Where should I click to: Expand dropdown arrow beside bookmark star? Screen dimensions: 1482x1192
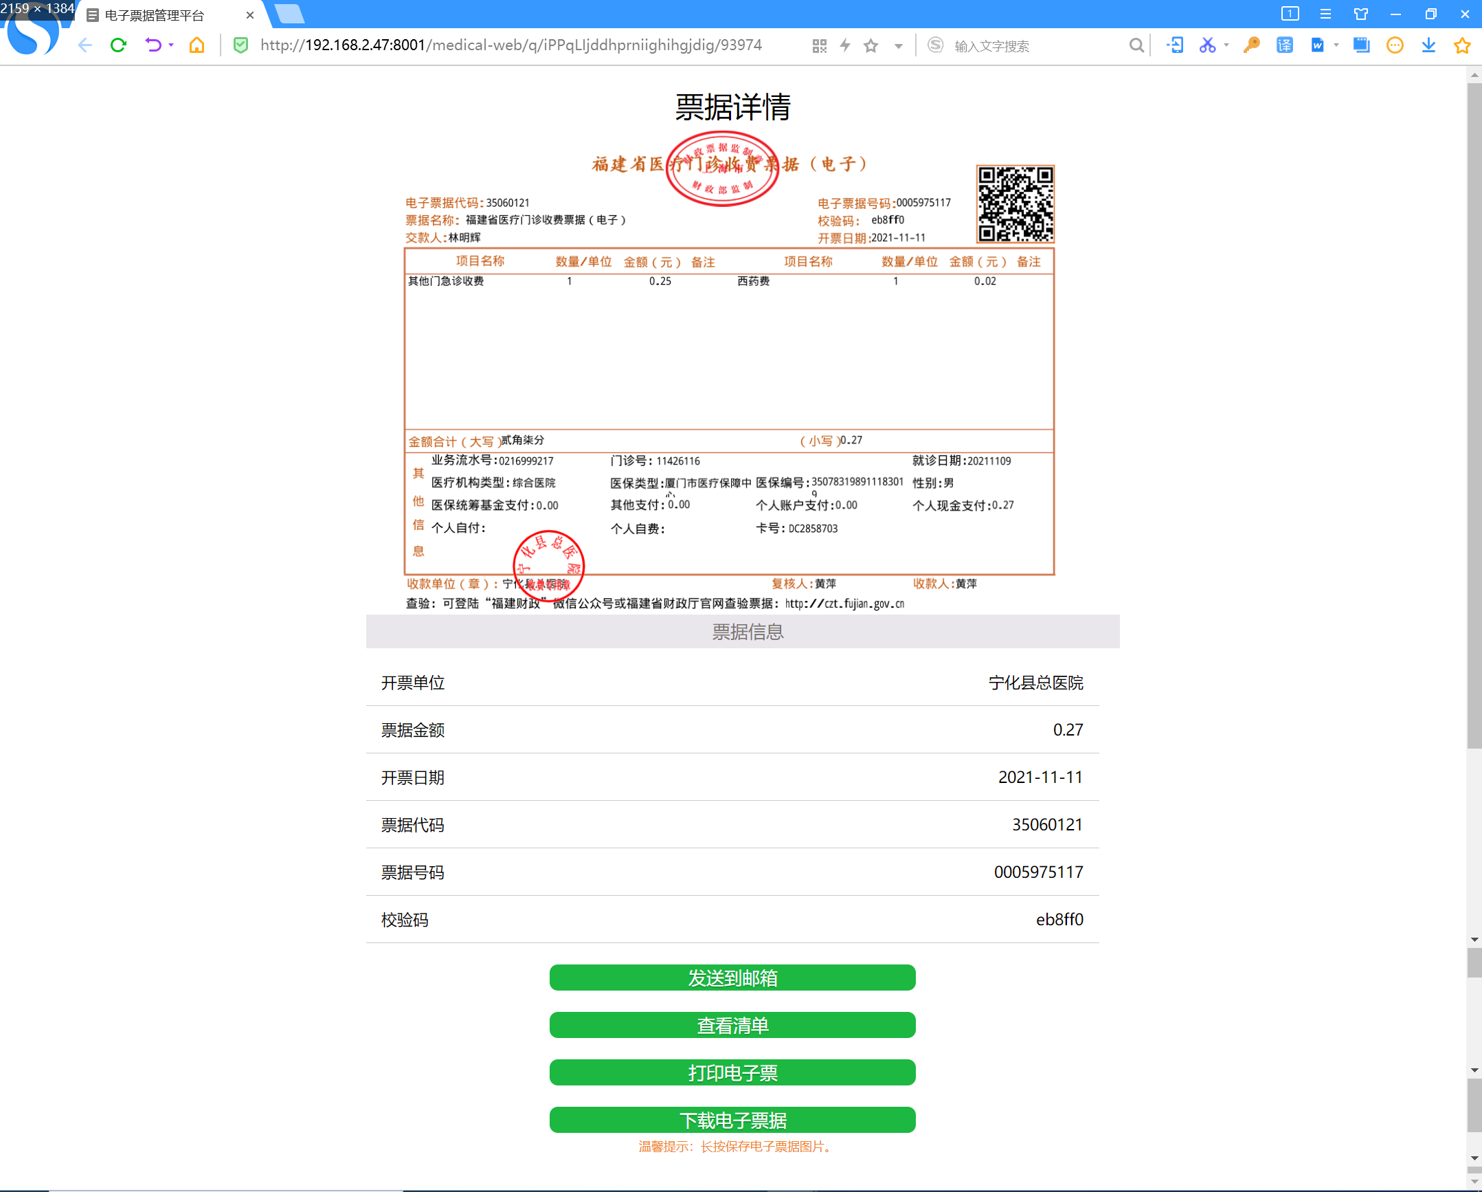[899, 46]
